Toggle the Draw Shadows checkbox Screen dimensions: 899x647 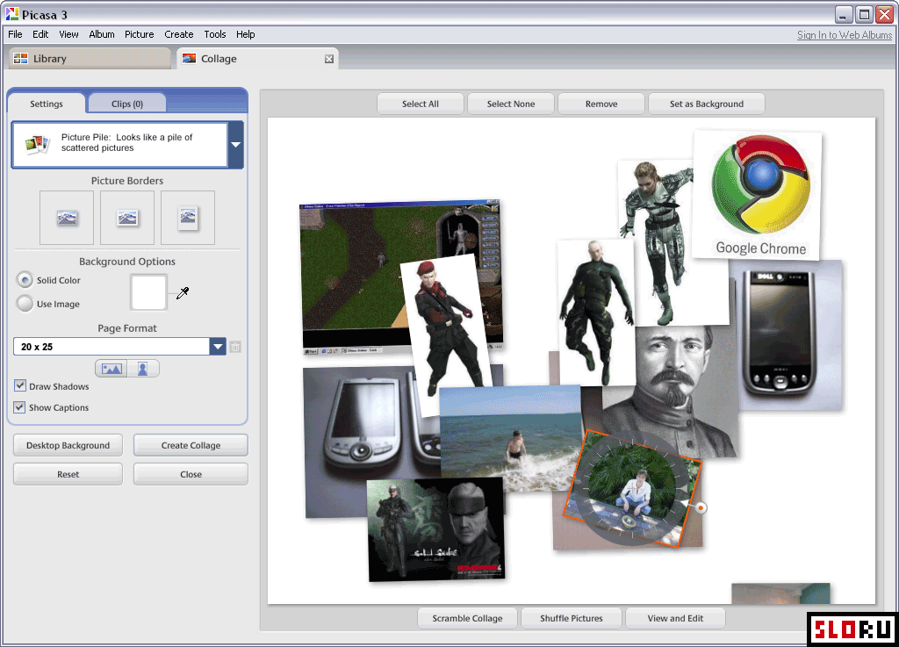[x=20, y=385]
